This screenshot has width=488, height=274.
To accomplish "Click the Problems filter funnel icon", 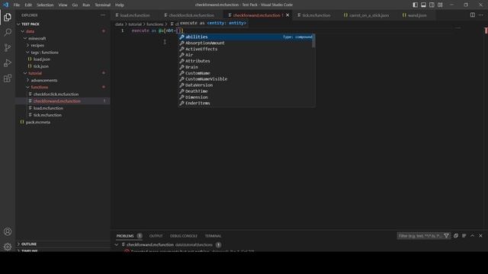I will click(446, 236).
